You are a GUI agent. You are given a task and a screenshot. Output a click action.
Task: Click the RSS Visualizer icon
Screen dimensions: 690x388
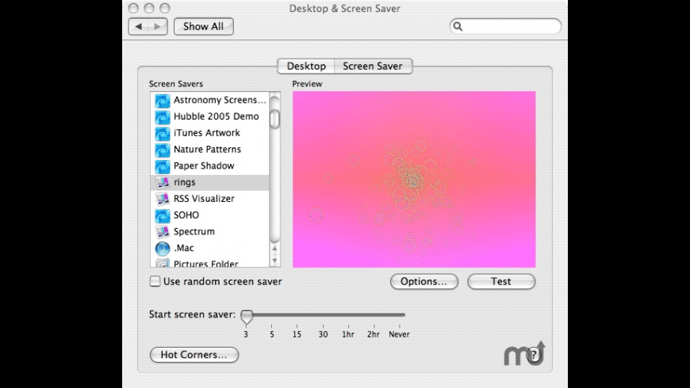(x=163, y=199)
